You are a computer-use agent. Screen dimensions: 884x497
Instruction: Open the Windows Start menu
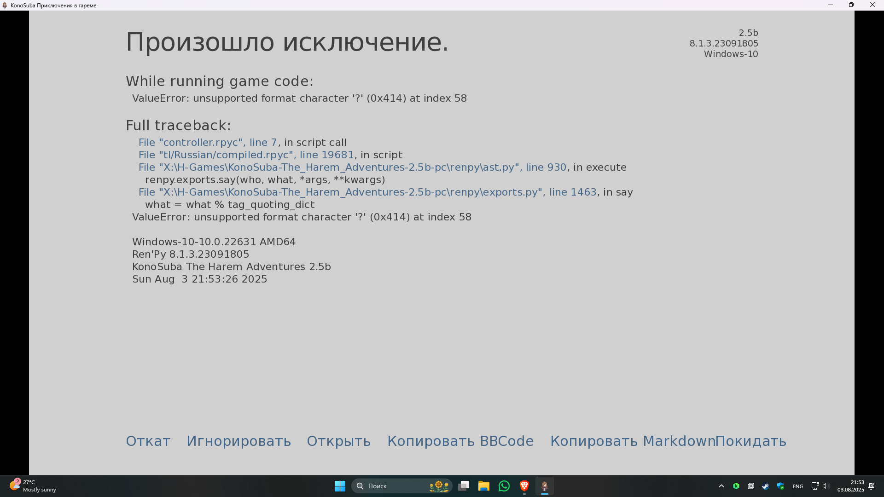tap(340, 486)
